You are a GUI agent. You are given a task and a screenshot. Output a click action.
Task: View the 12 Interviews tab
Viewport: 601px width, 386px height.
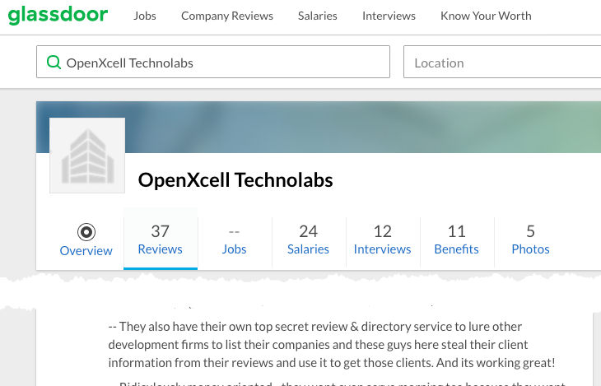coord(383,240)
